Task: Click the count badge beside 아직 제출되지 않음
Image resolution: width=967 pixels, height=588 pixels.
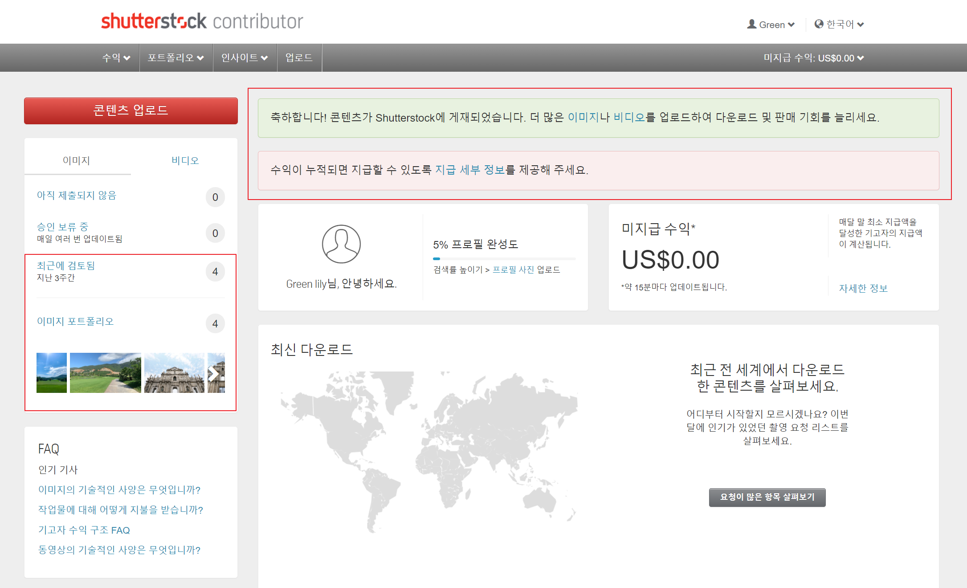Action: coord(215,197)
